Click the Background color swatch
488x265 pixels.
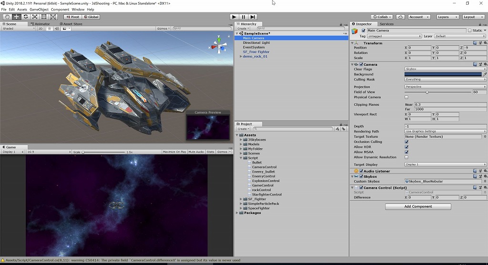(443, 74)
